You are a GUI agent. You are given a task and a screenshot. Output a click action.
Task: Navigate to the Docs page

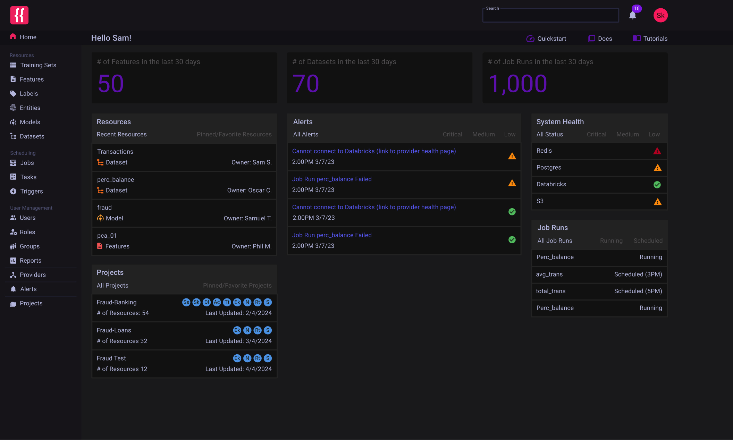[600, 39]
